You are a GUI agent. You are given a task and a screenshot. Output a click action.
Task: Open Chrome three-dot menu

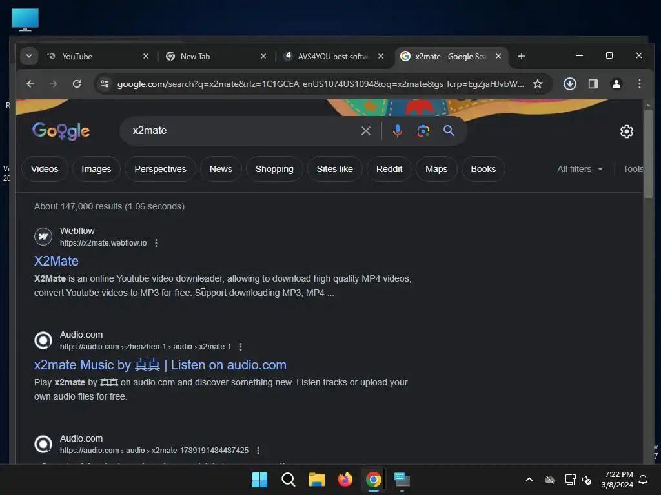(640, 84)
